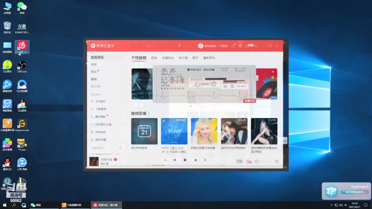Click the now playing album art
Viewport: 372px width, 209px height.
[x=94, y=161]
